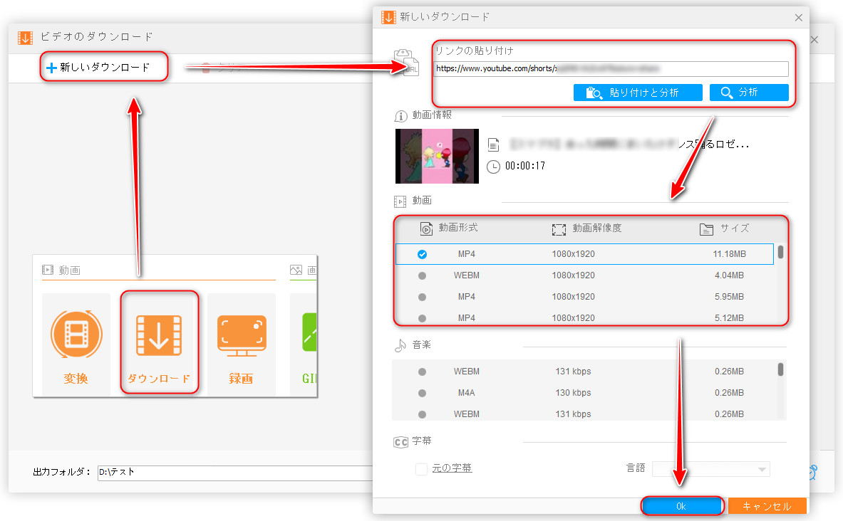This screenshot has height=521, width=843.
Task: Click the URL clipboard icon beside link field
Action: tap(407, 62)
